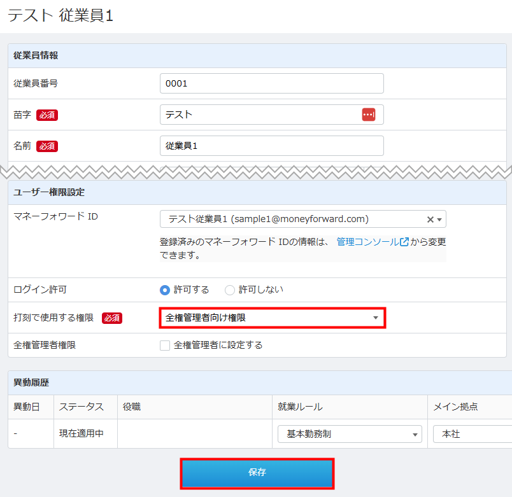Viewport: 512px width, 497px height.
Task: Select the 許可しない radio button
Action: (230, 290)
